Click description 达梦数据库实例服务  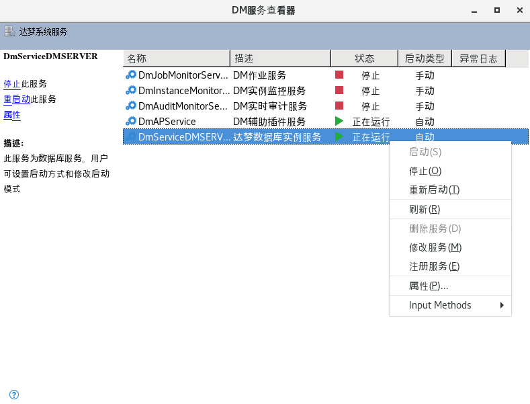click(277, 137)
